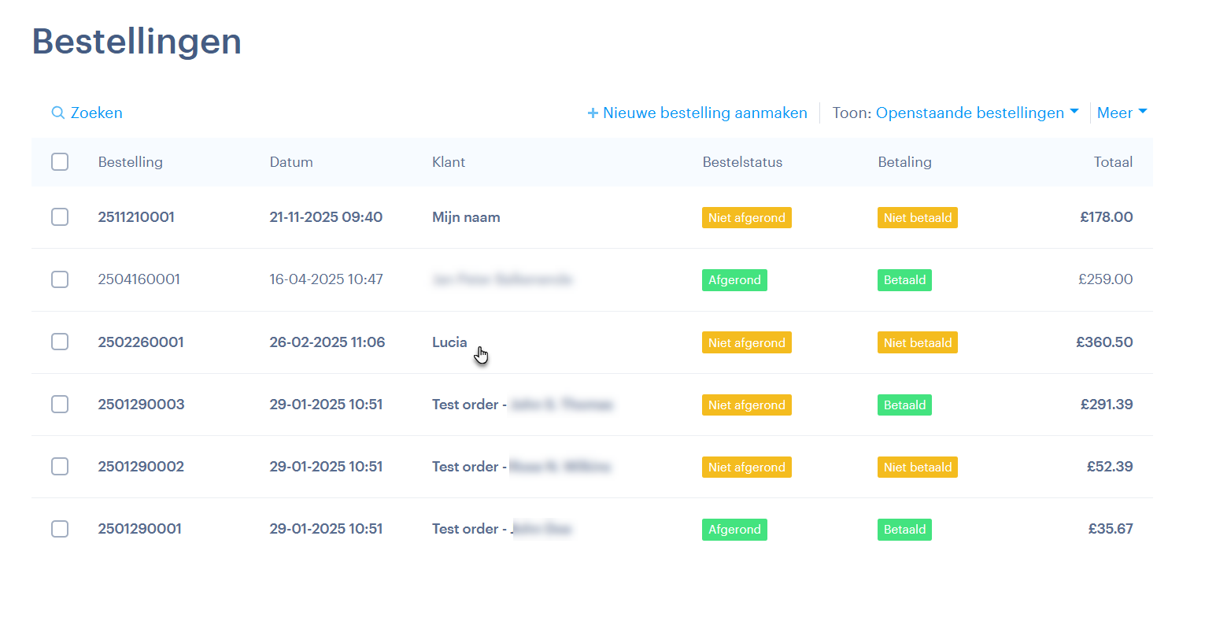Click Afgerond badge of order 2504160001
This screenshot has width=1205, height=632.
coord(734,280)
